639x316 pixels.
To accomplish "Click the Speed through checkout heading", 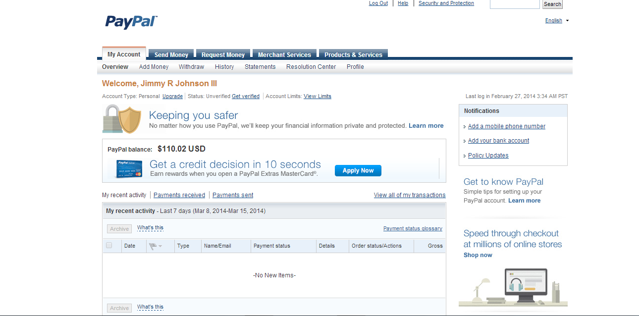I will 513,239.
